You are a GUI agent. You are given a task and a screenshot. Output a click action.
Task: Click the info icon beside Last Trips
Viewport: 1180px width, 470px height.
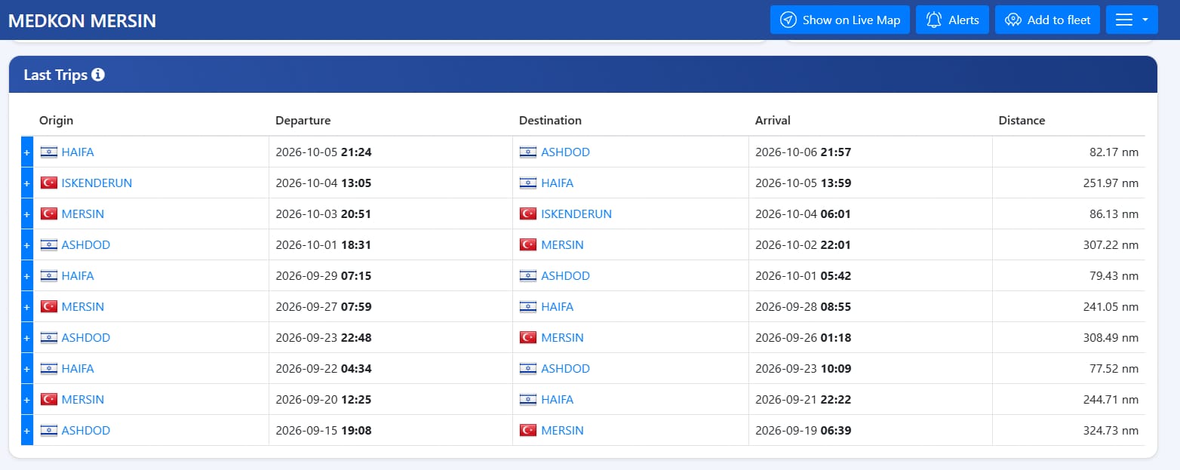pyautogui.click(x=98, y=75)
